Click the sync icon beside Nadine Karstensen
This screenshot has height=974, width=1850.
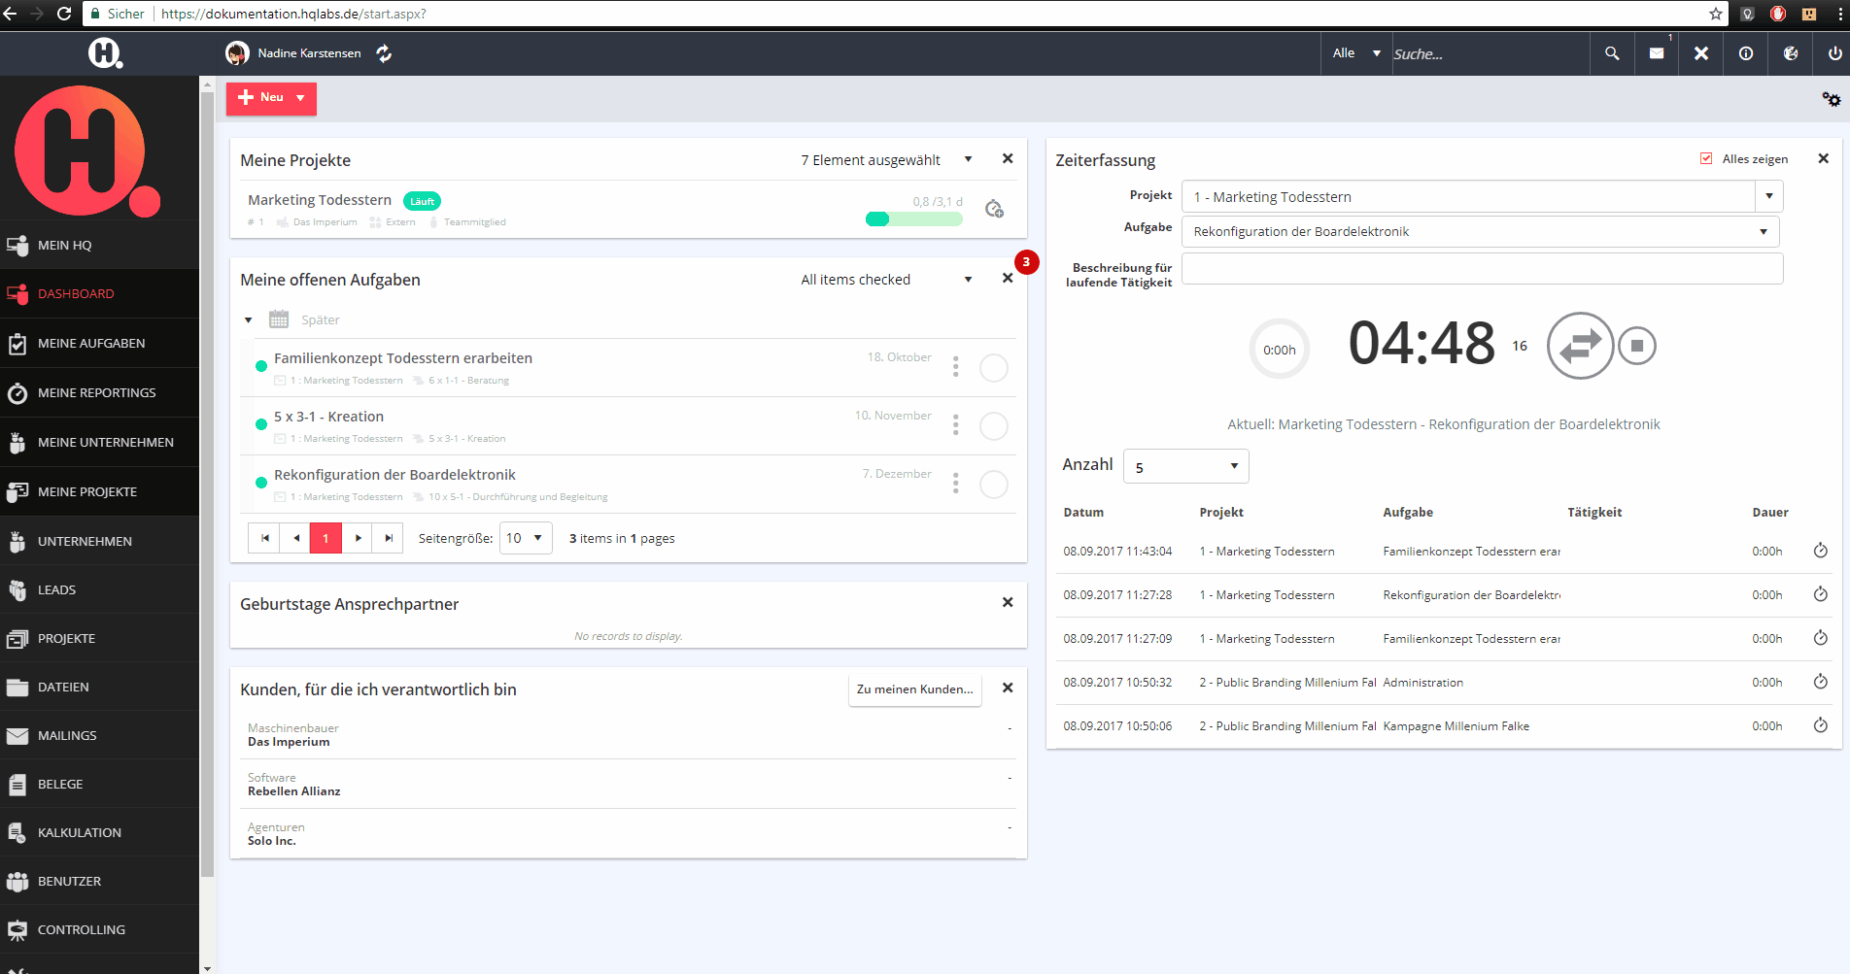pos(384,53)
